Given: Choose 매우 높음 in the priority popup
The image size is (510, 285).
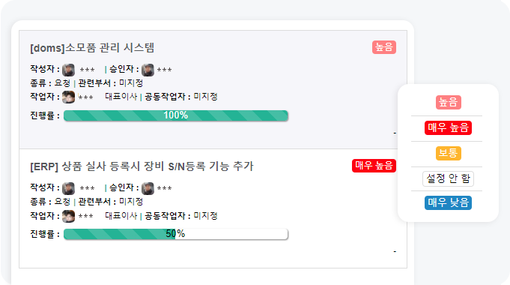Looking at the screenshot, I should [448, 127].
